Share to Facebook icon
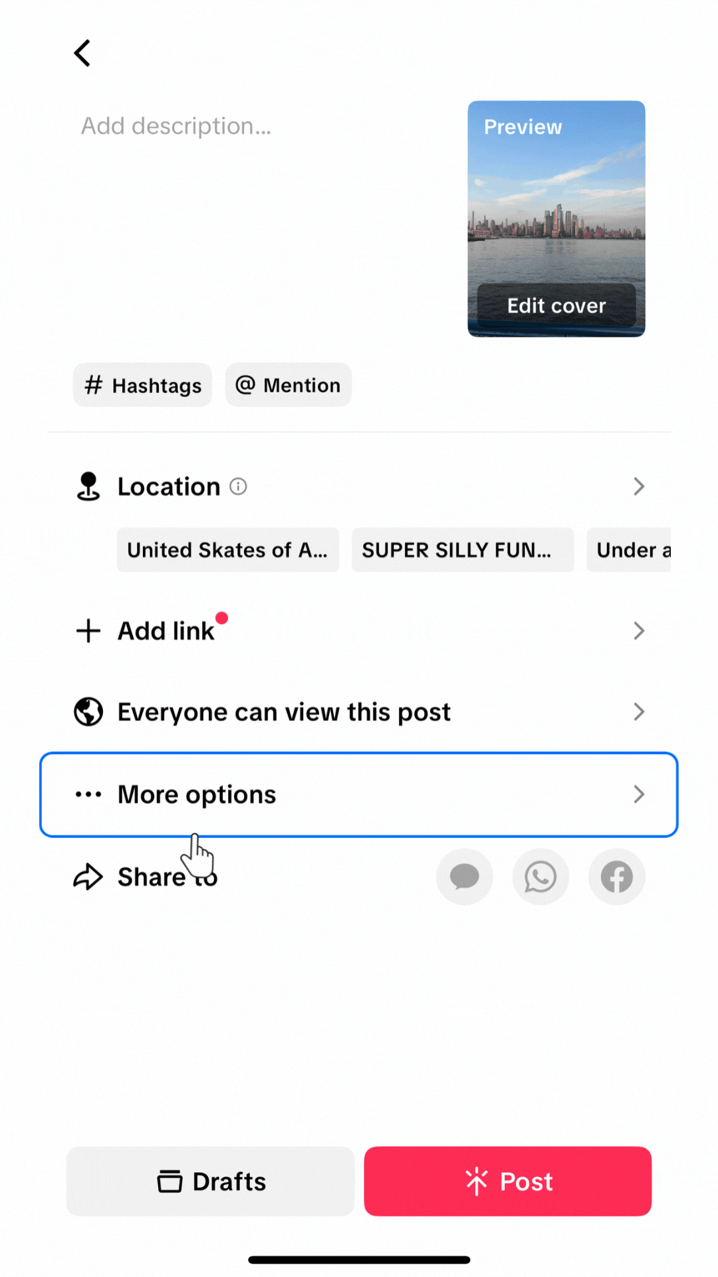This screenshot has width=718, height=1277. [x=617, y=877]
